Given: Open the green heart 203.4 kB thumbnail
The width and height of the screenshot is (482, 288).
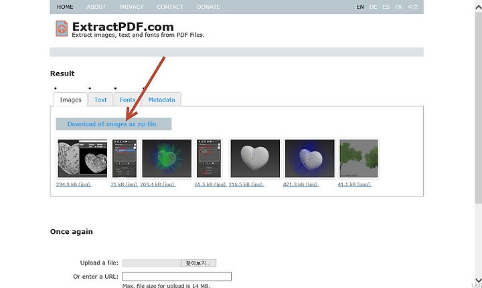Looking at the screenshot, I should click(167, 158).
